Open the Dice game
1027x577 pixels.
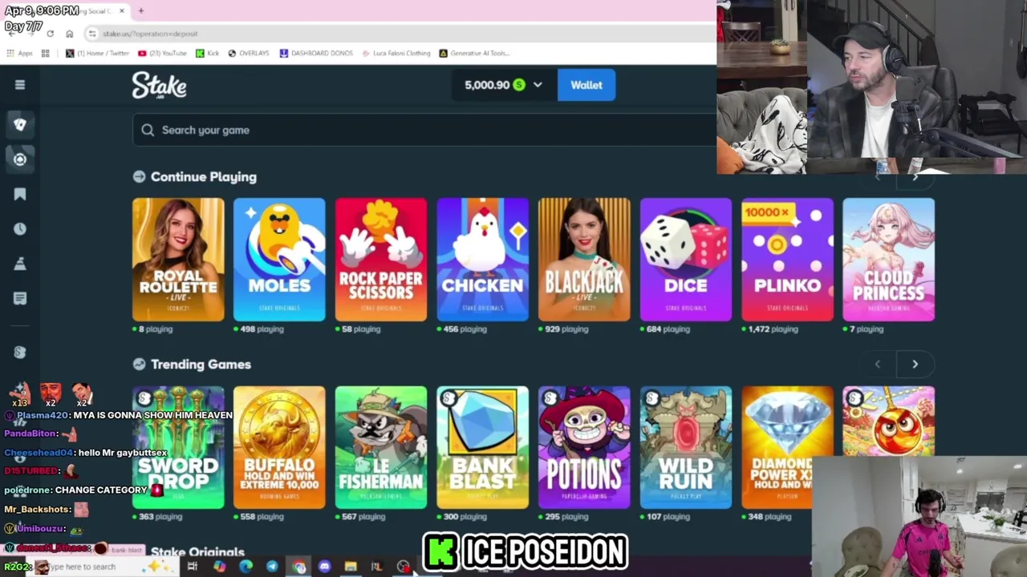(x=686, y=260)
